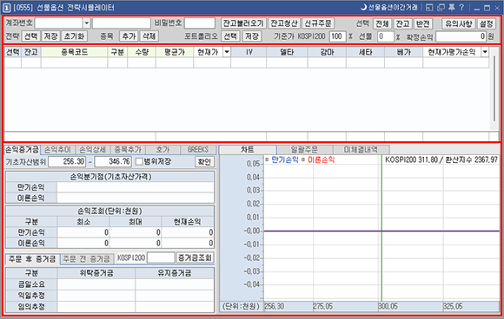504x319 pixels.
Task: Select the 손익증거금 tab
Action: pos(22,149)
